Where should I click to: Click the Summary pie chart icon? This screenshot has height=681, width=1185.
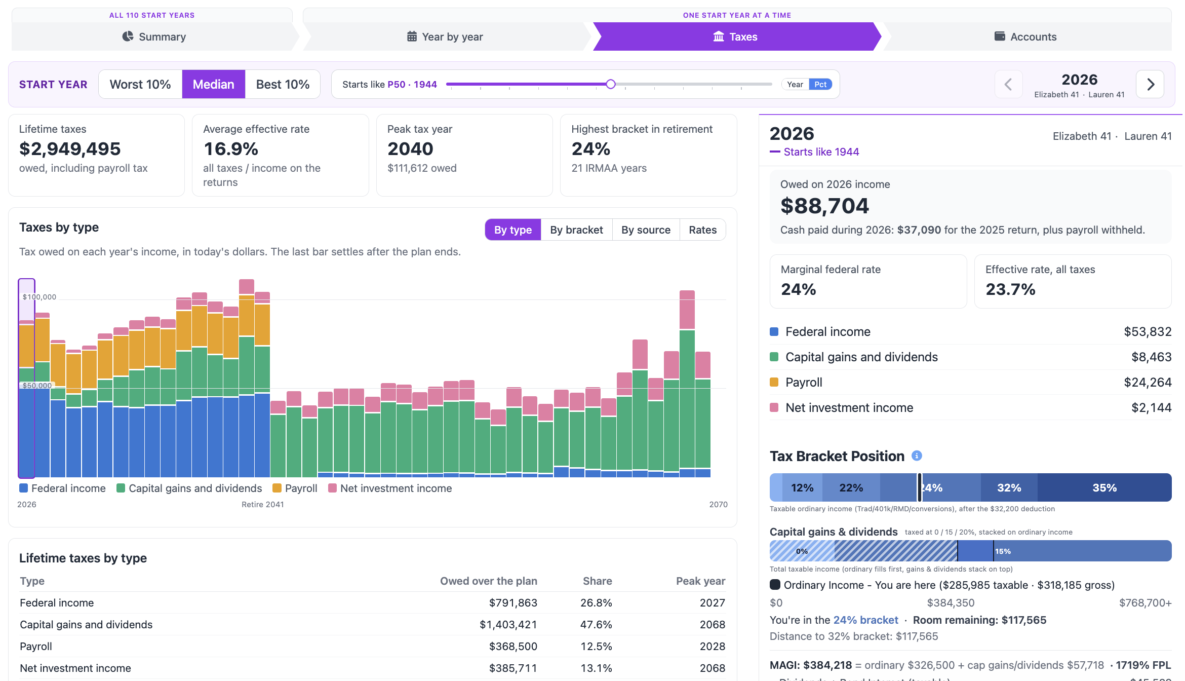coord(128,36)
